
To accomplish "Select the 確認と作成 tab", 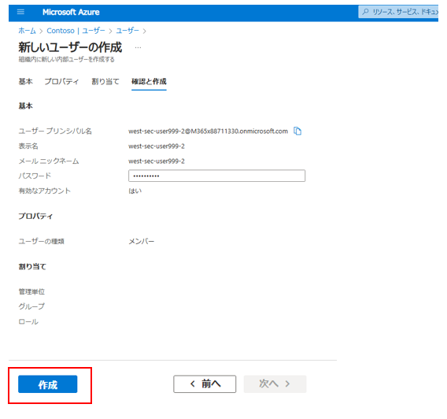I will [149, 82].
